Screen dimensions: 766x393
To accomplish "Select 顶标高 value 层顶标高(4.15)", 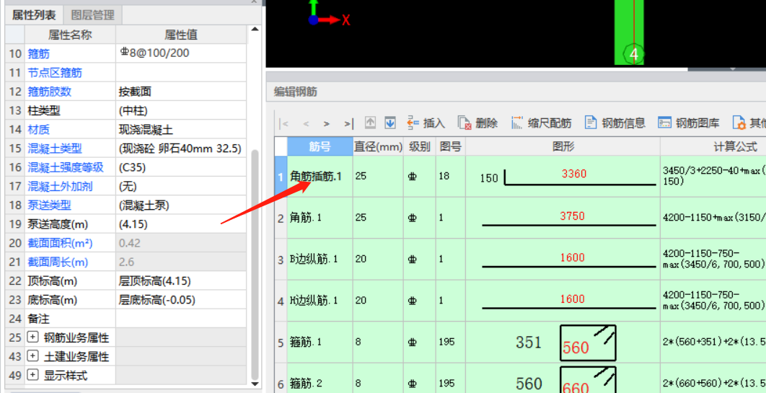I will click(181, 281).
